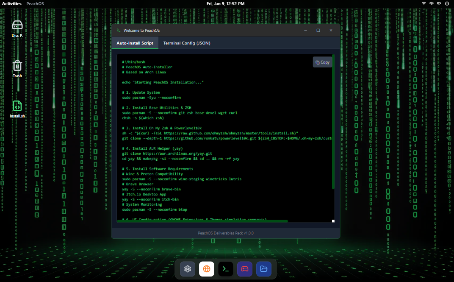Image resolution: width=454 pixels, height=282 pixels.
Task: Launch the web browser from dock
Action: (206, 269)
